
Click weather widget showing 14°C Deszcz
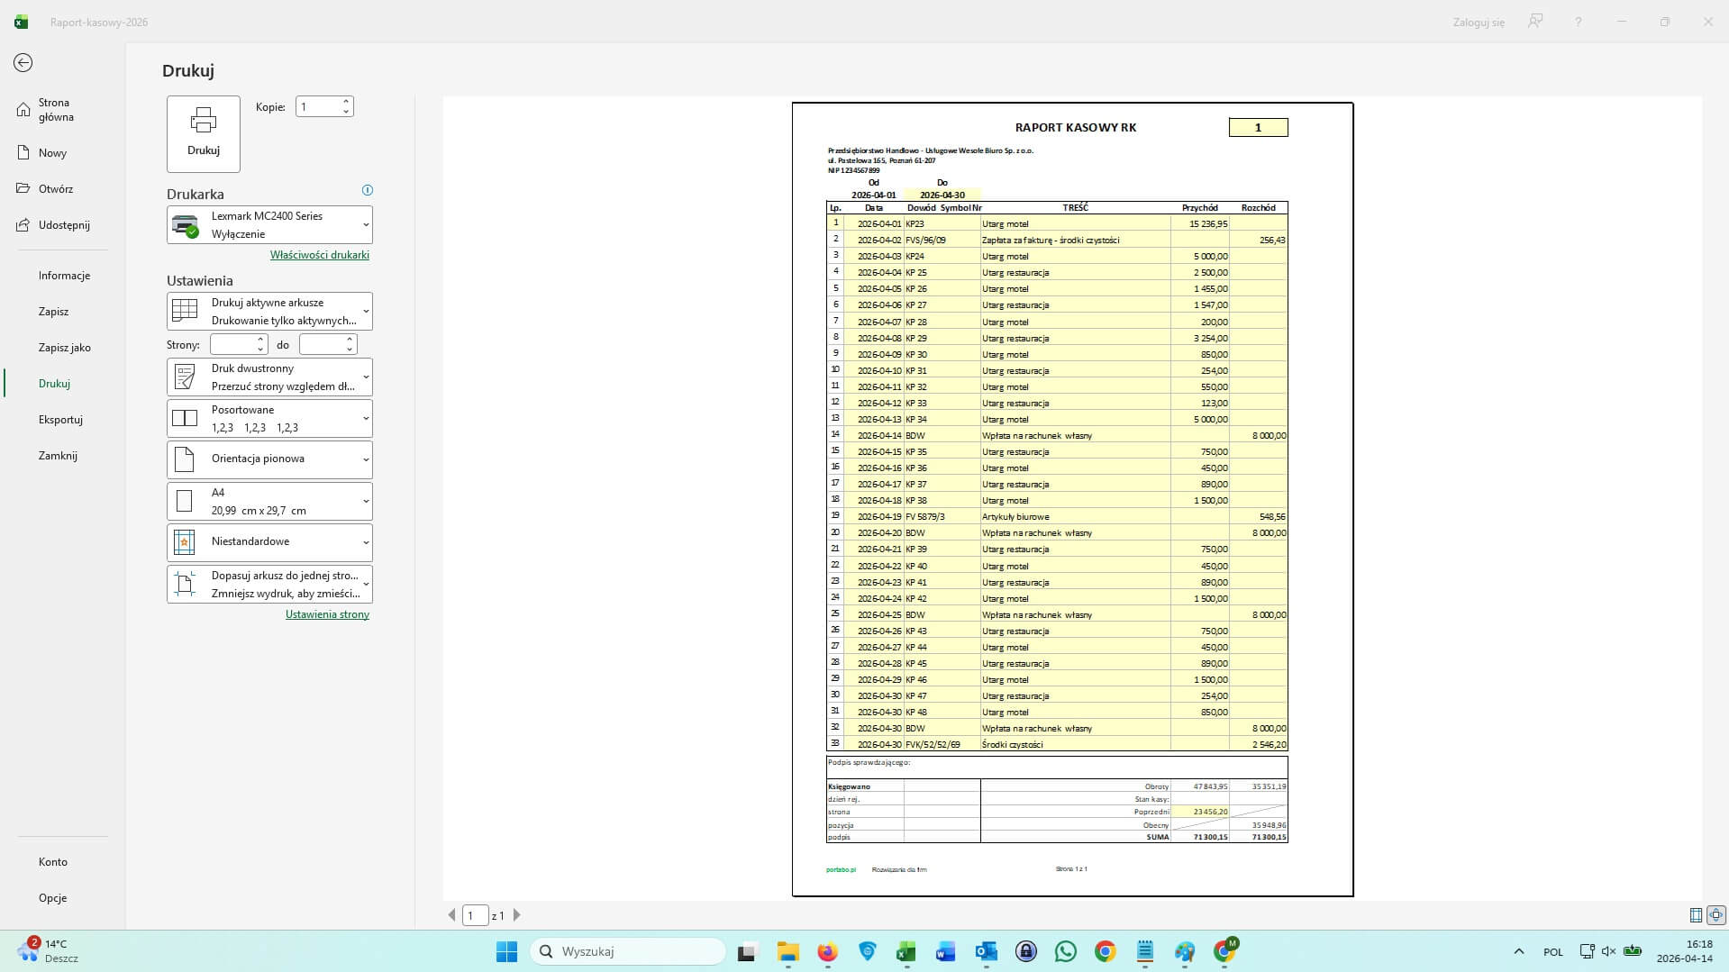click(49, 951)
